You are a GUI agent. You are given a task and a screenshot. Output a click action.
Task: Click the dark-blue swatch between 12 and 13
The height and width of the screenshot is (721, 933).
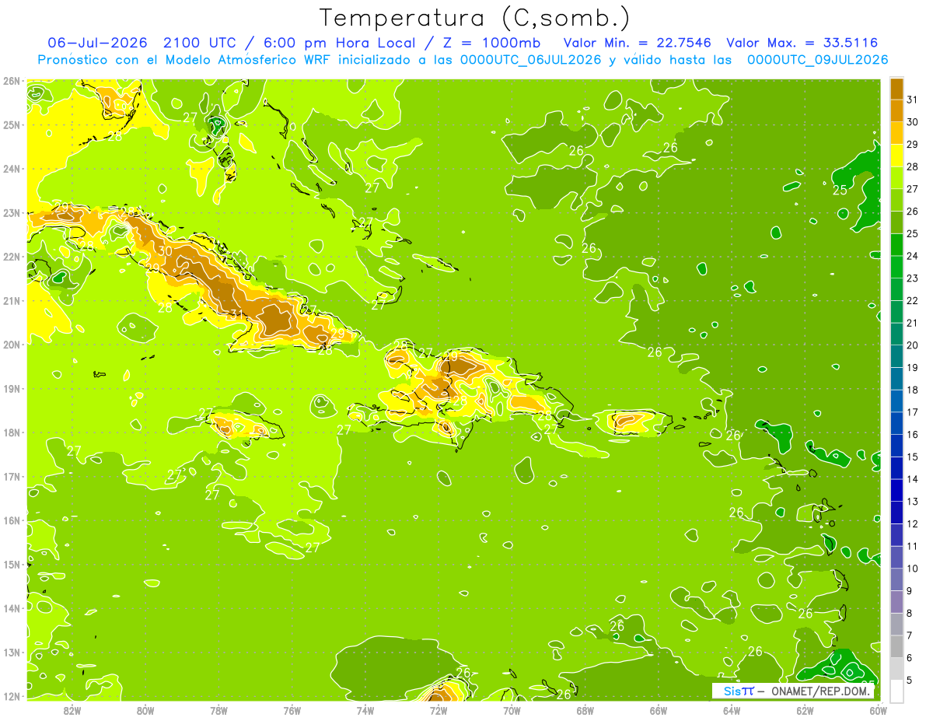(896, 513)
